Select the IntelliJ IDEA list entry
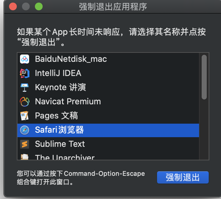This screenshot has height=199, width=221. click(x=58, y=73)
